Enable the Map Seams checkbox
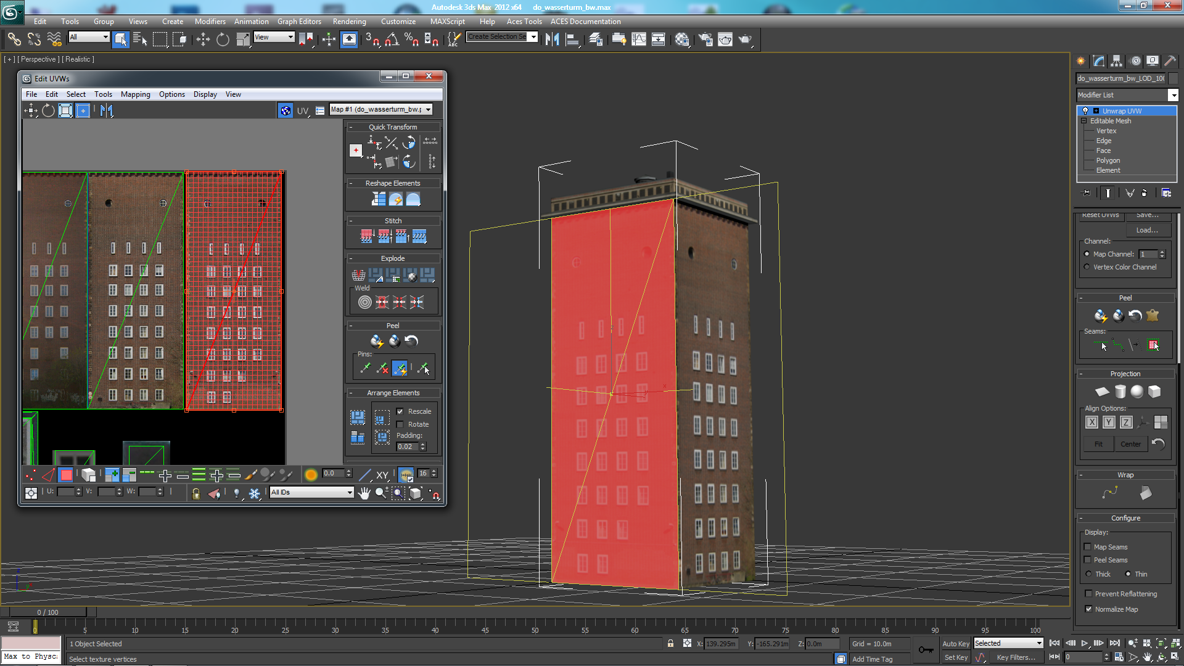Viewport: 1184px width, 666px height. (x=1088, y=547)
